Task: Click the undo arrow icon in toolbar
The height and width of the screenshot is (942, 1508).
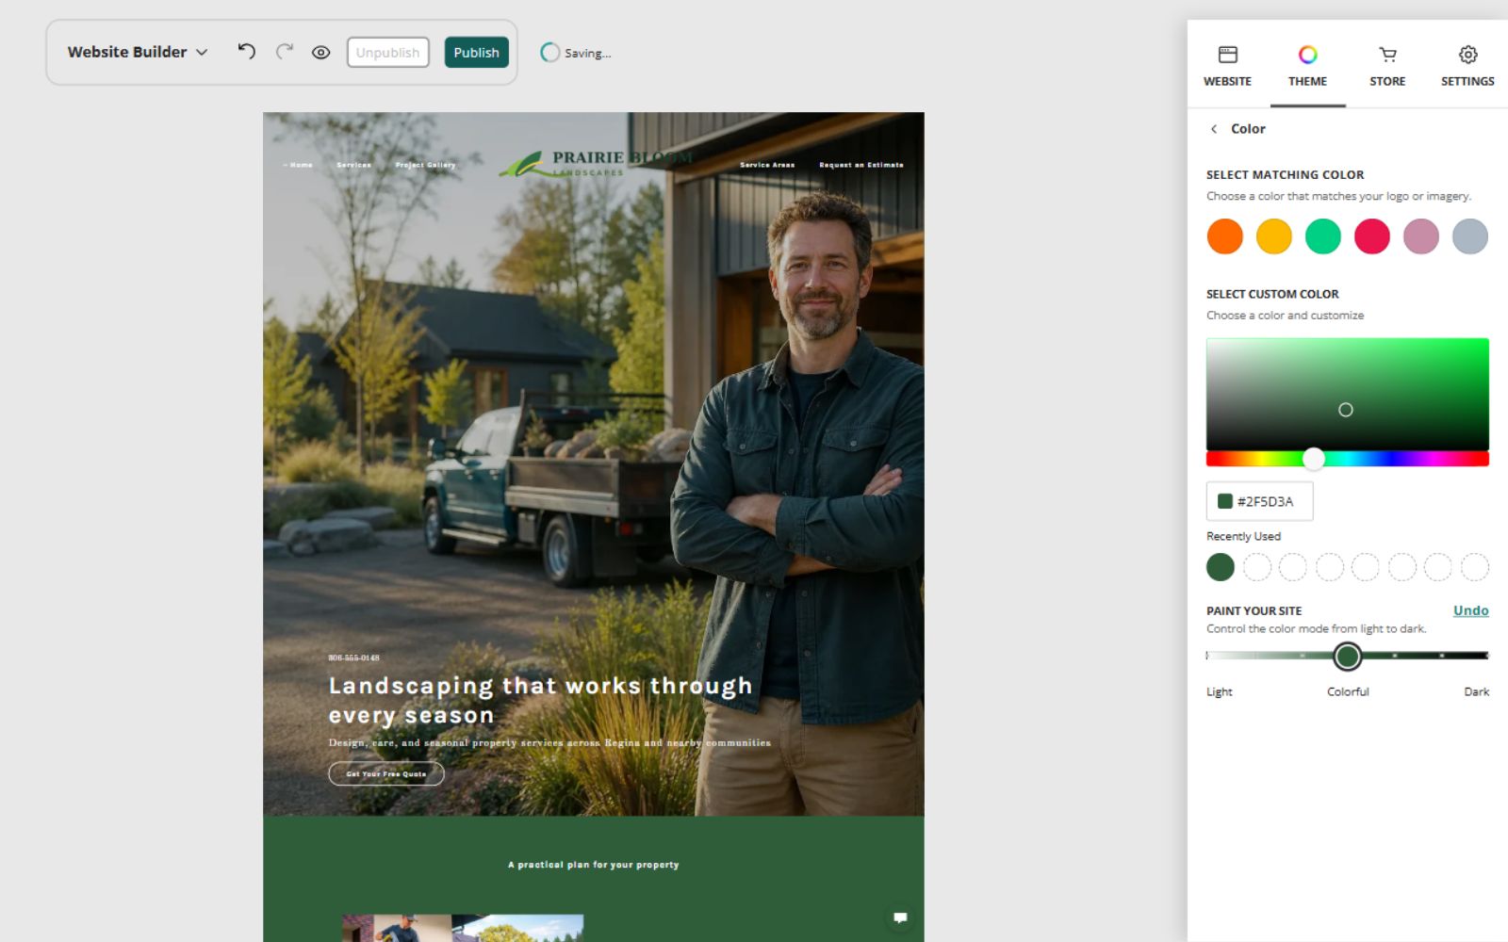Action: [x=247, y=52]
